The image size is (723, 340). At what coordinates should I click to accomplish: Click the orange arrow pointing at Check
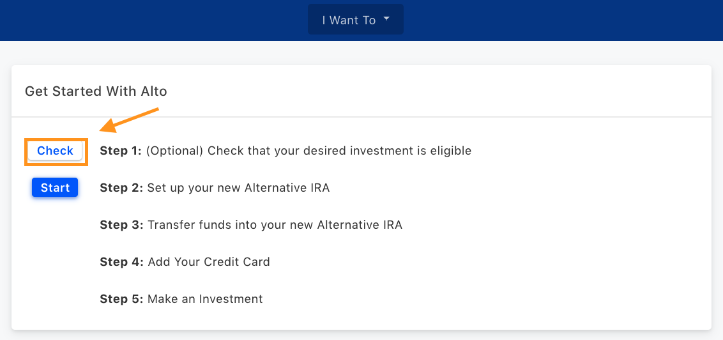tap(129, 120)
